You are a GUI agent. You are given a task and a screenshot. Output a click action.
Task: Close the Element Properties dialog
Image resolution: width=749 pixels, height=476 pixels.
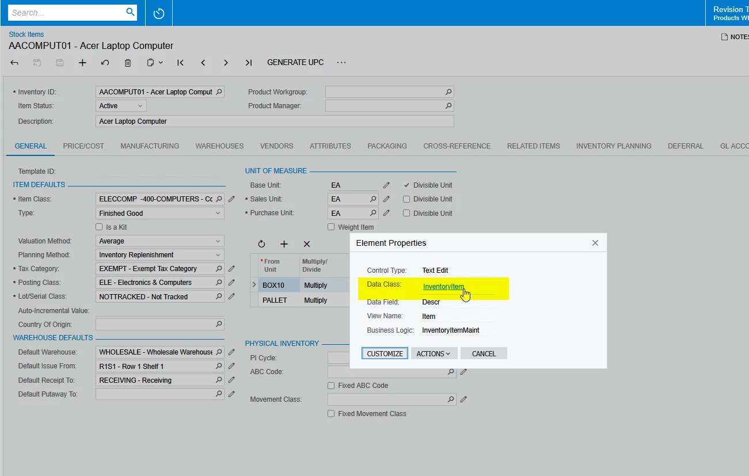click(595, 243)
